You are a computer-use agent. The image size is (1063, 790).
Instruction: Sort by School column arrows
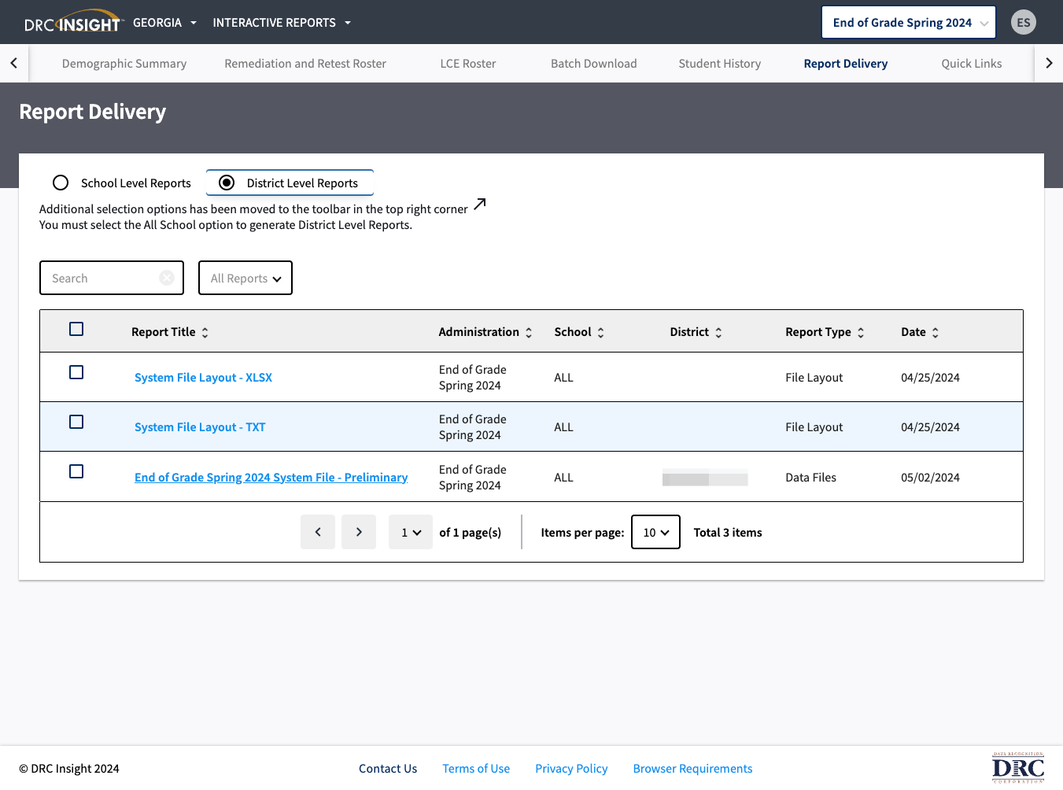click(601, 333)
